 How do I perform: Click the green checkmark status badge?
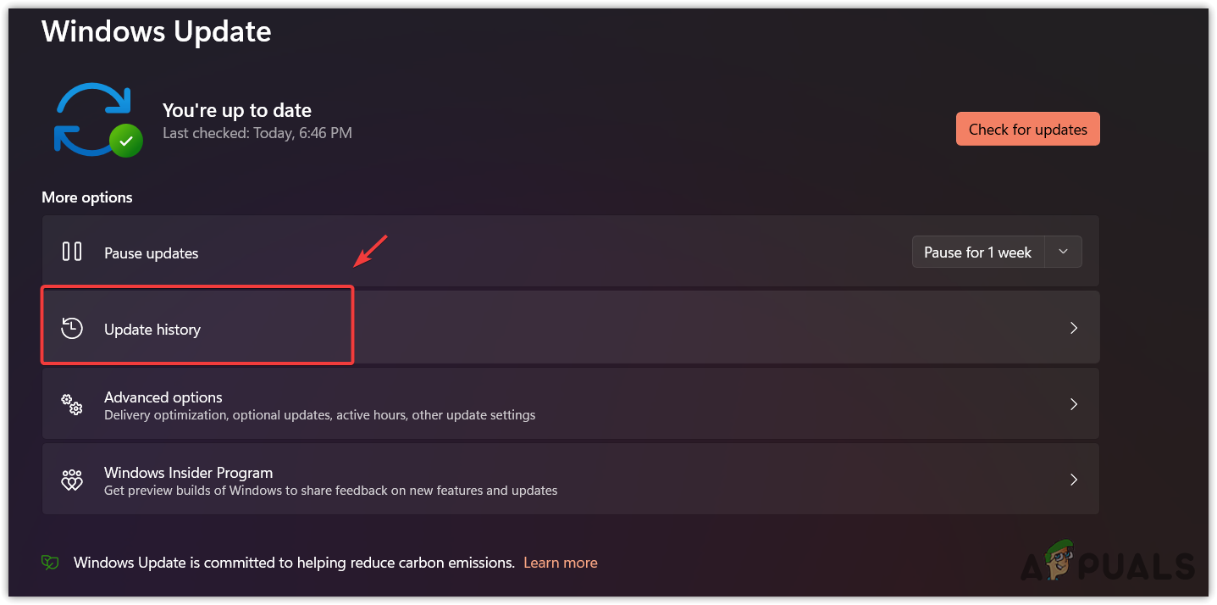pos(126,142)
